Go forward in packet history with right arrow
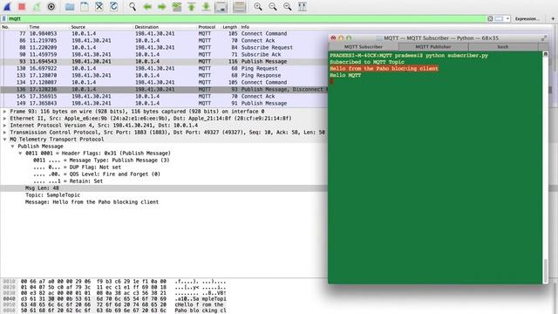 pyautogui.click(x=162, y=6)
